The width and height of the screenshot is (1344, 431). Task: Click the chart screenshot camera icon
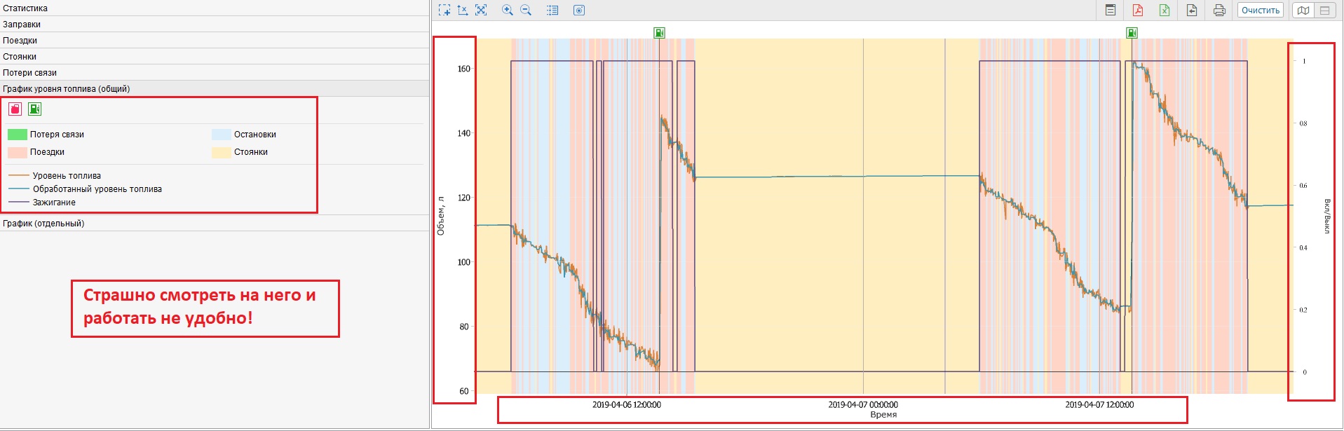pyautogui.click(x=579, y=10)
